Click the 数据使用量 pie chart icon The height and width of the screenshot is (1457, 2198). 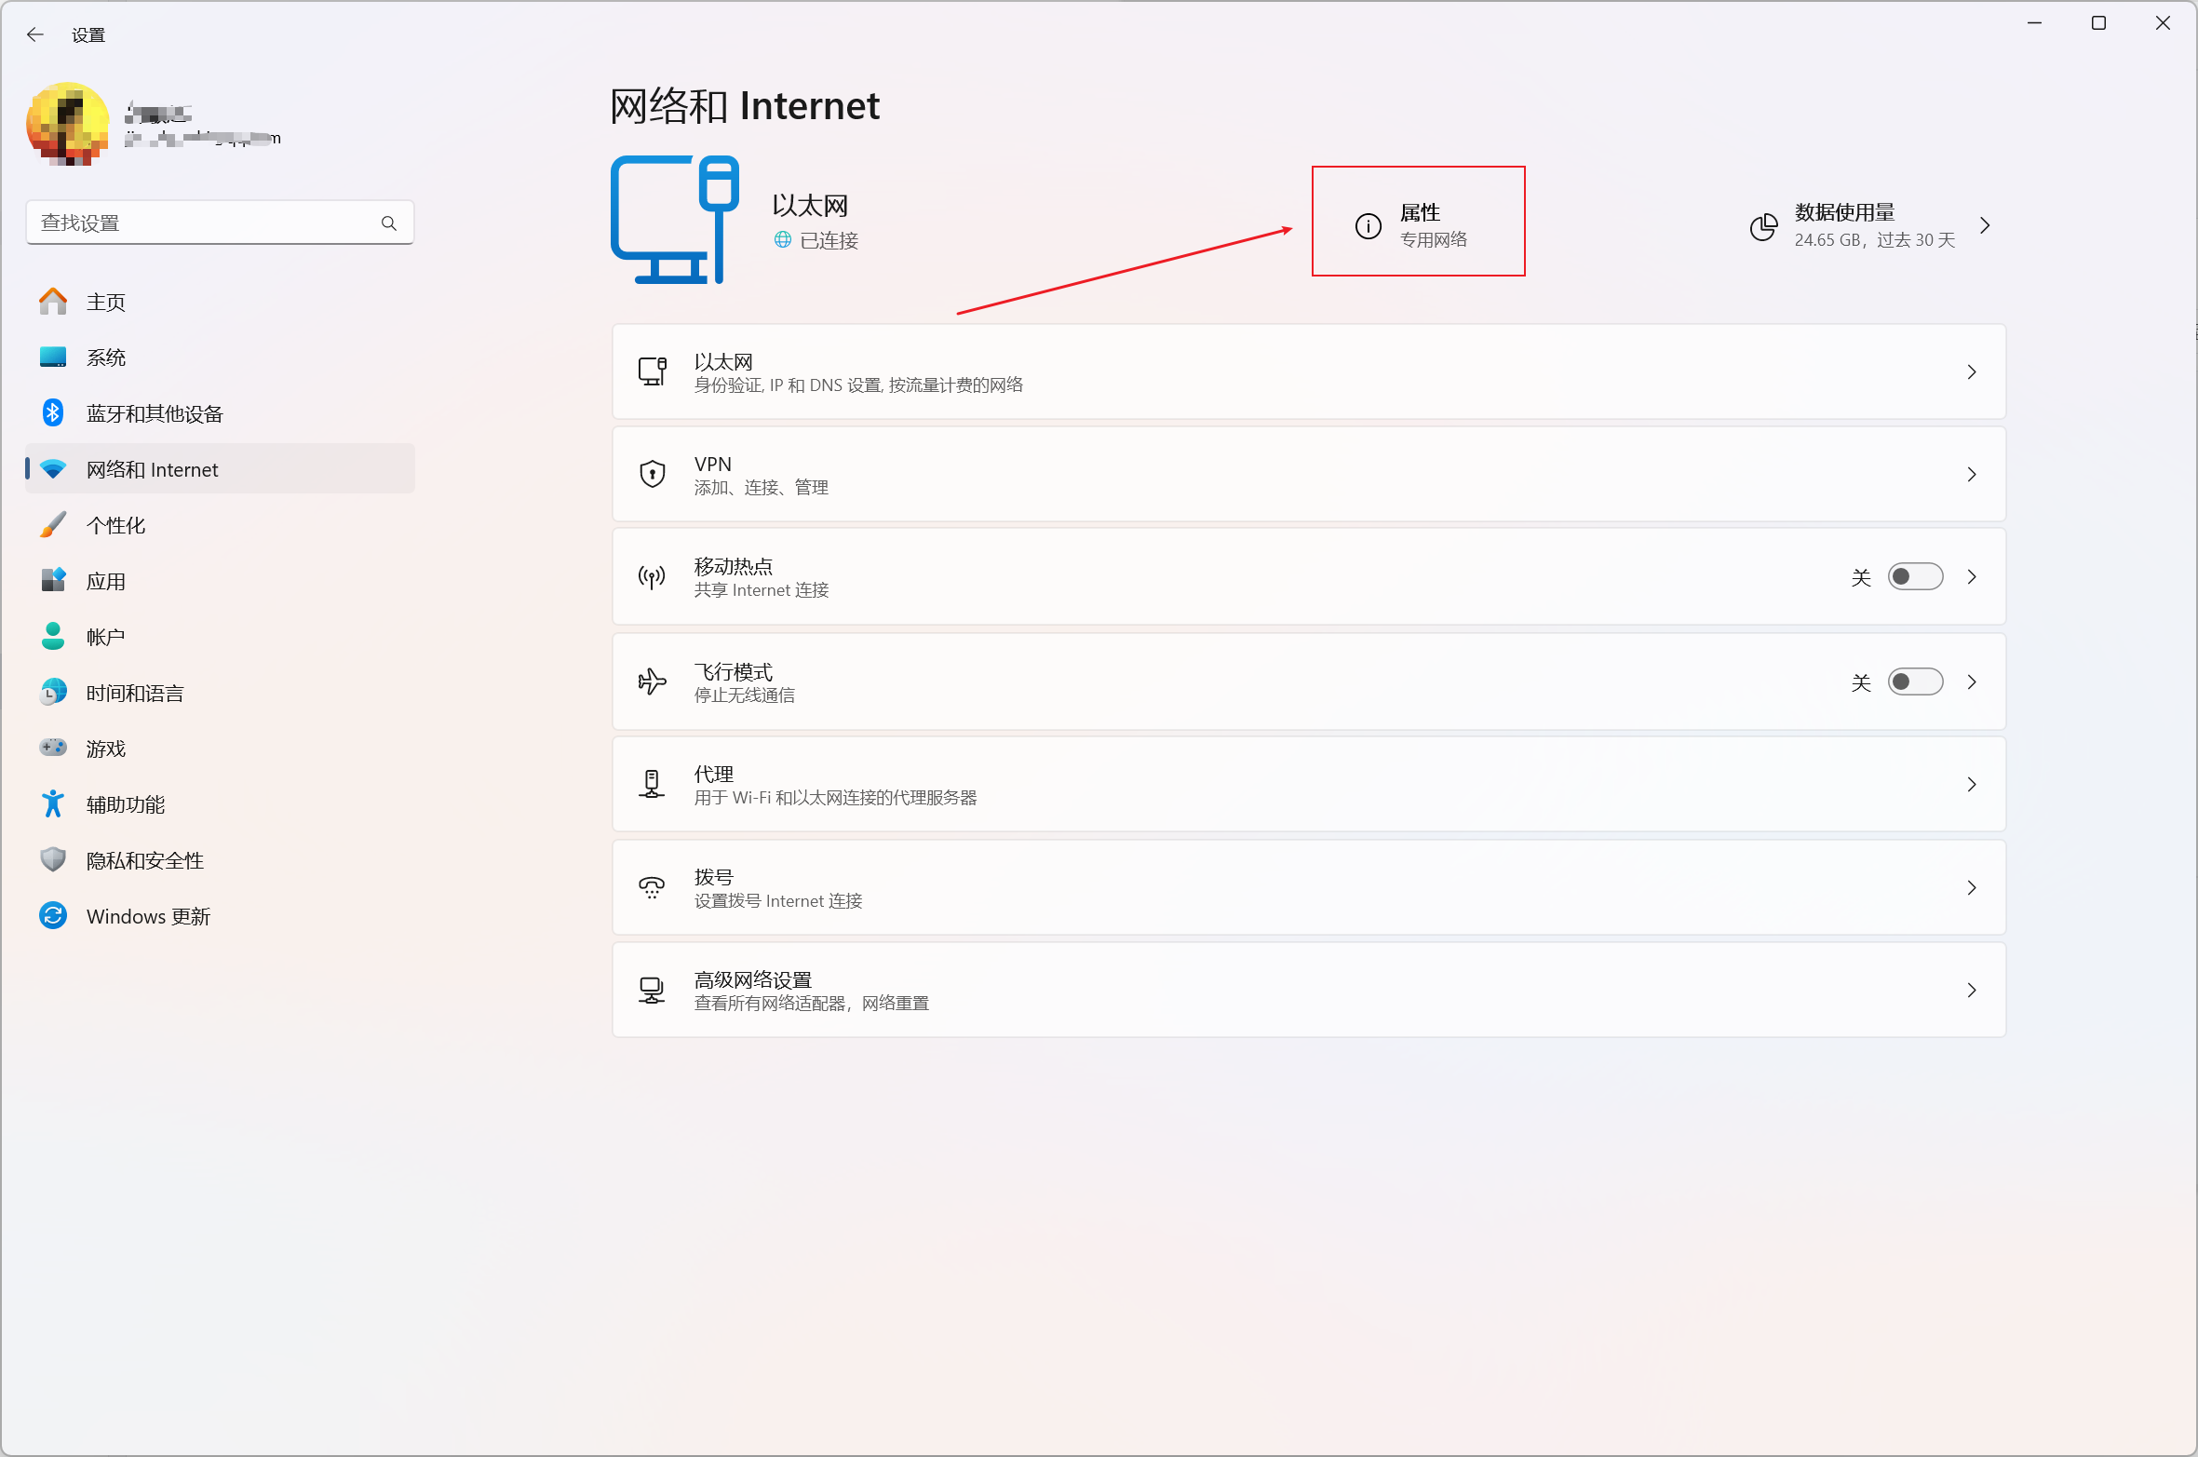pos(1763,226)
